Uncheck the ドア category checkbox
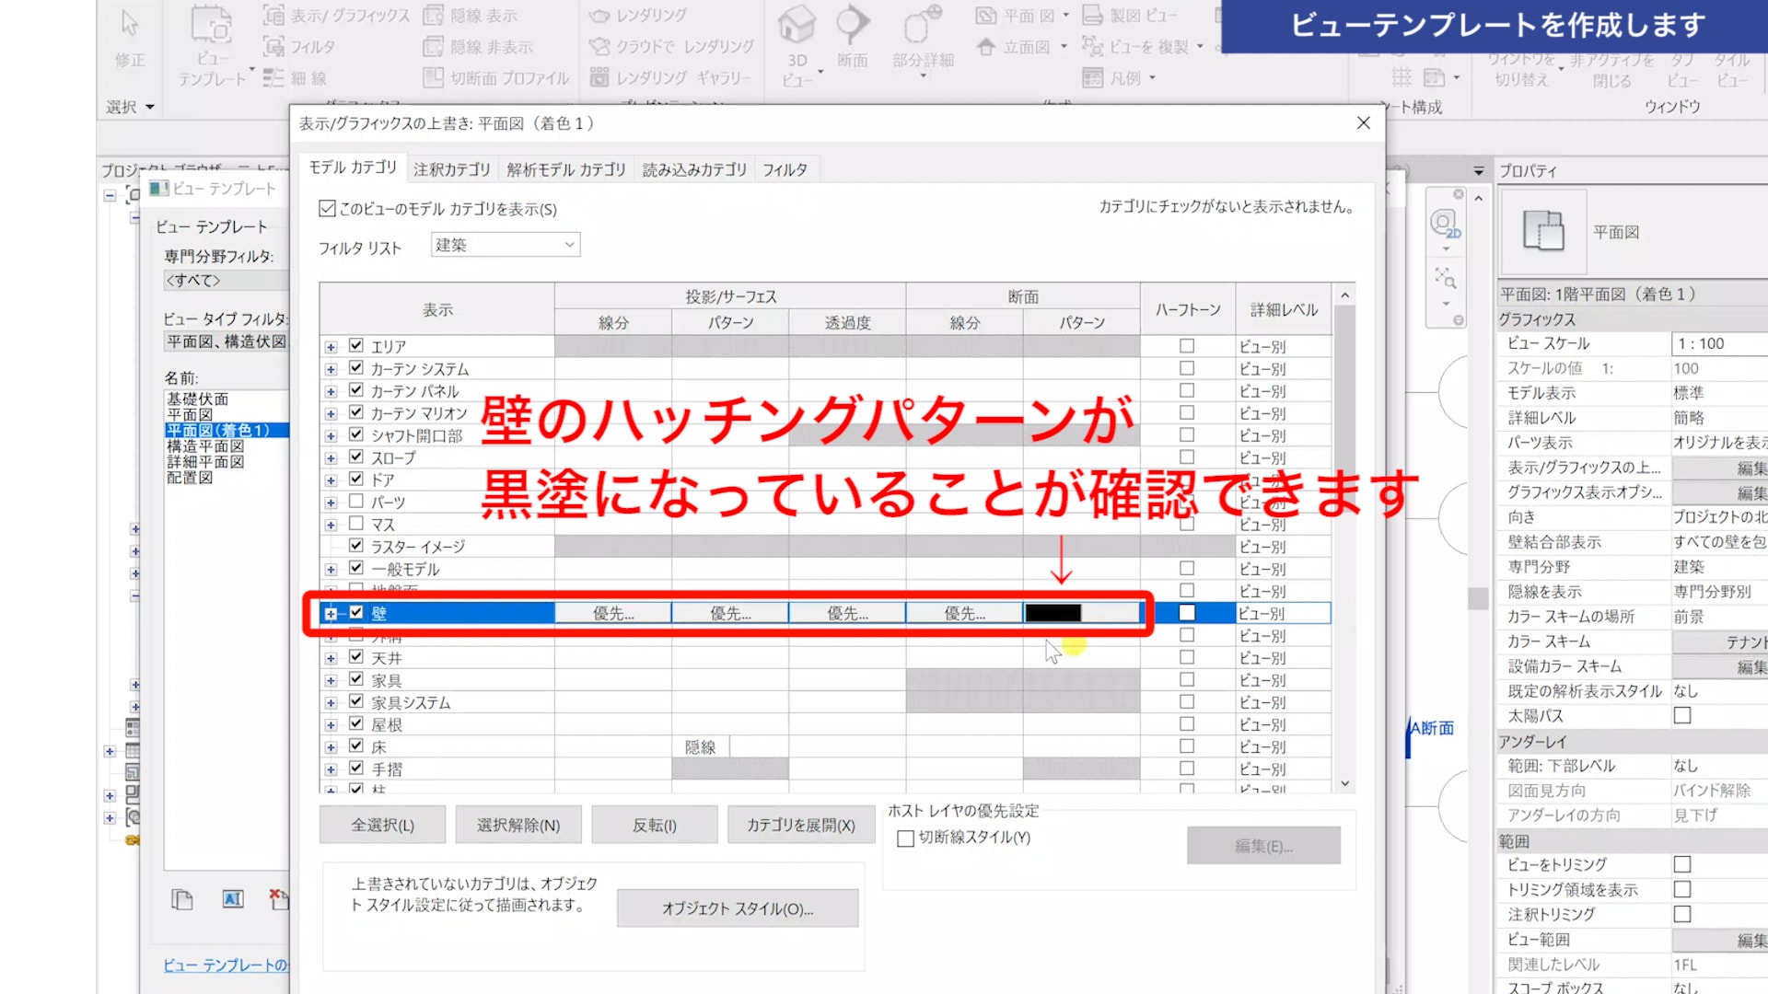The width and height of the screenshot is (1768, 994). [356, 479]
